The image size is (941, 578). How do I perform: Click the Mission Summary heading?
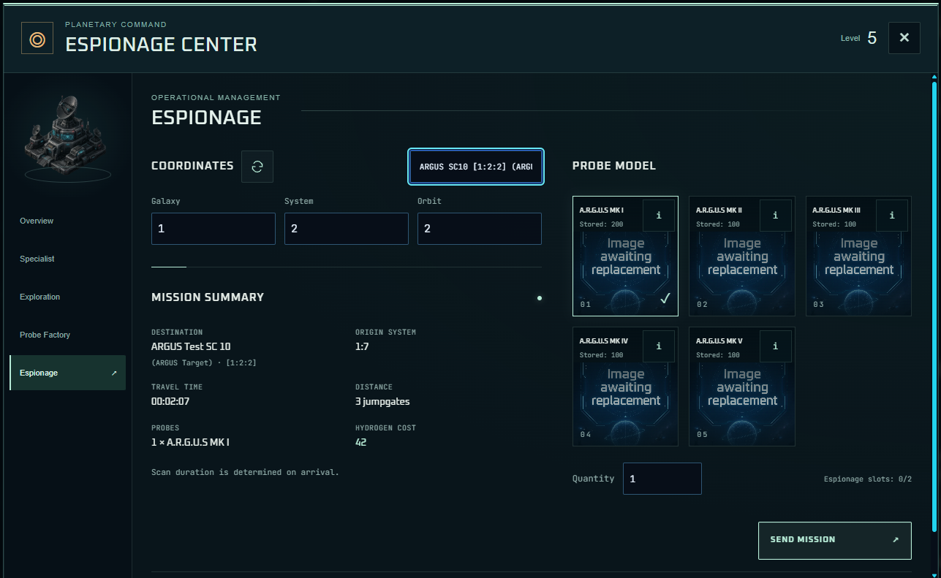(208, 297)
